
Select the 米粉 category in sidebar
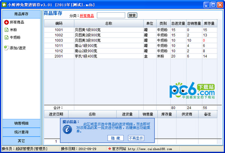pos(13,30)
